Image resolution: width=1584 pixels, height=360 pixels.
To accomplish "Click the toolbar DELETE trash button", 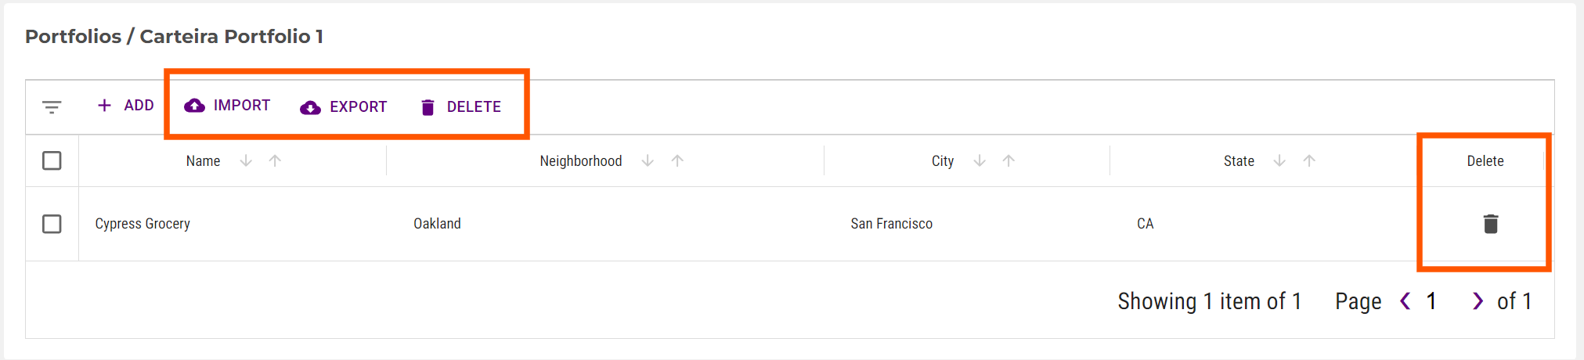I will click(x=461, y=107).
